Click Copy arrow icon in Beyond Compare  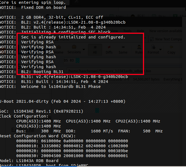click(171, 47)
